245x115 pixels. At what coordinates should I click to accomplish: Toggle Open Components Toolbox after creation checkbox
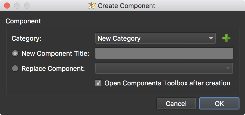click(98, 83)
